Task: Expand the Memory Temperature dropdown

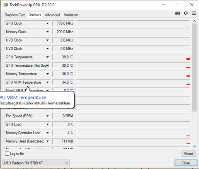Action: click(47, 74)
